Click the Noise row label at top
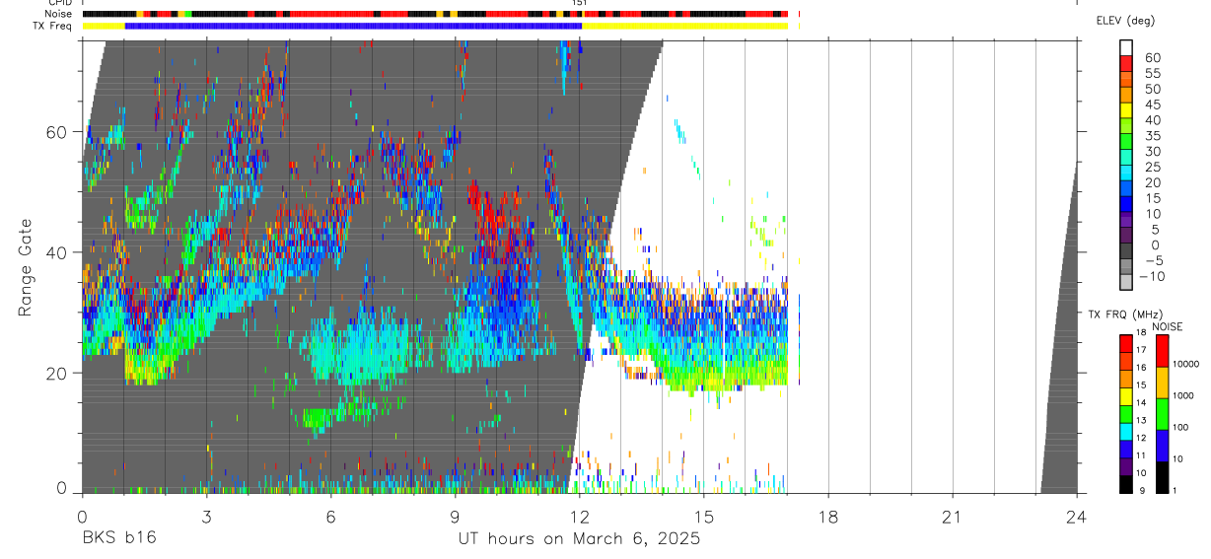The image size is (1211, 559). (58, 14)
